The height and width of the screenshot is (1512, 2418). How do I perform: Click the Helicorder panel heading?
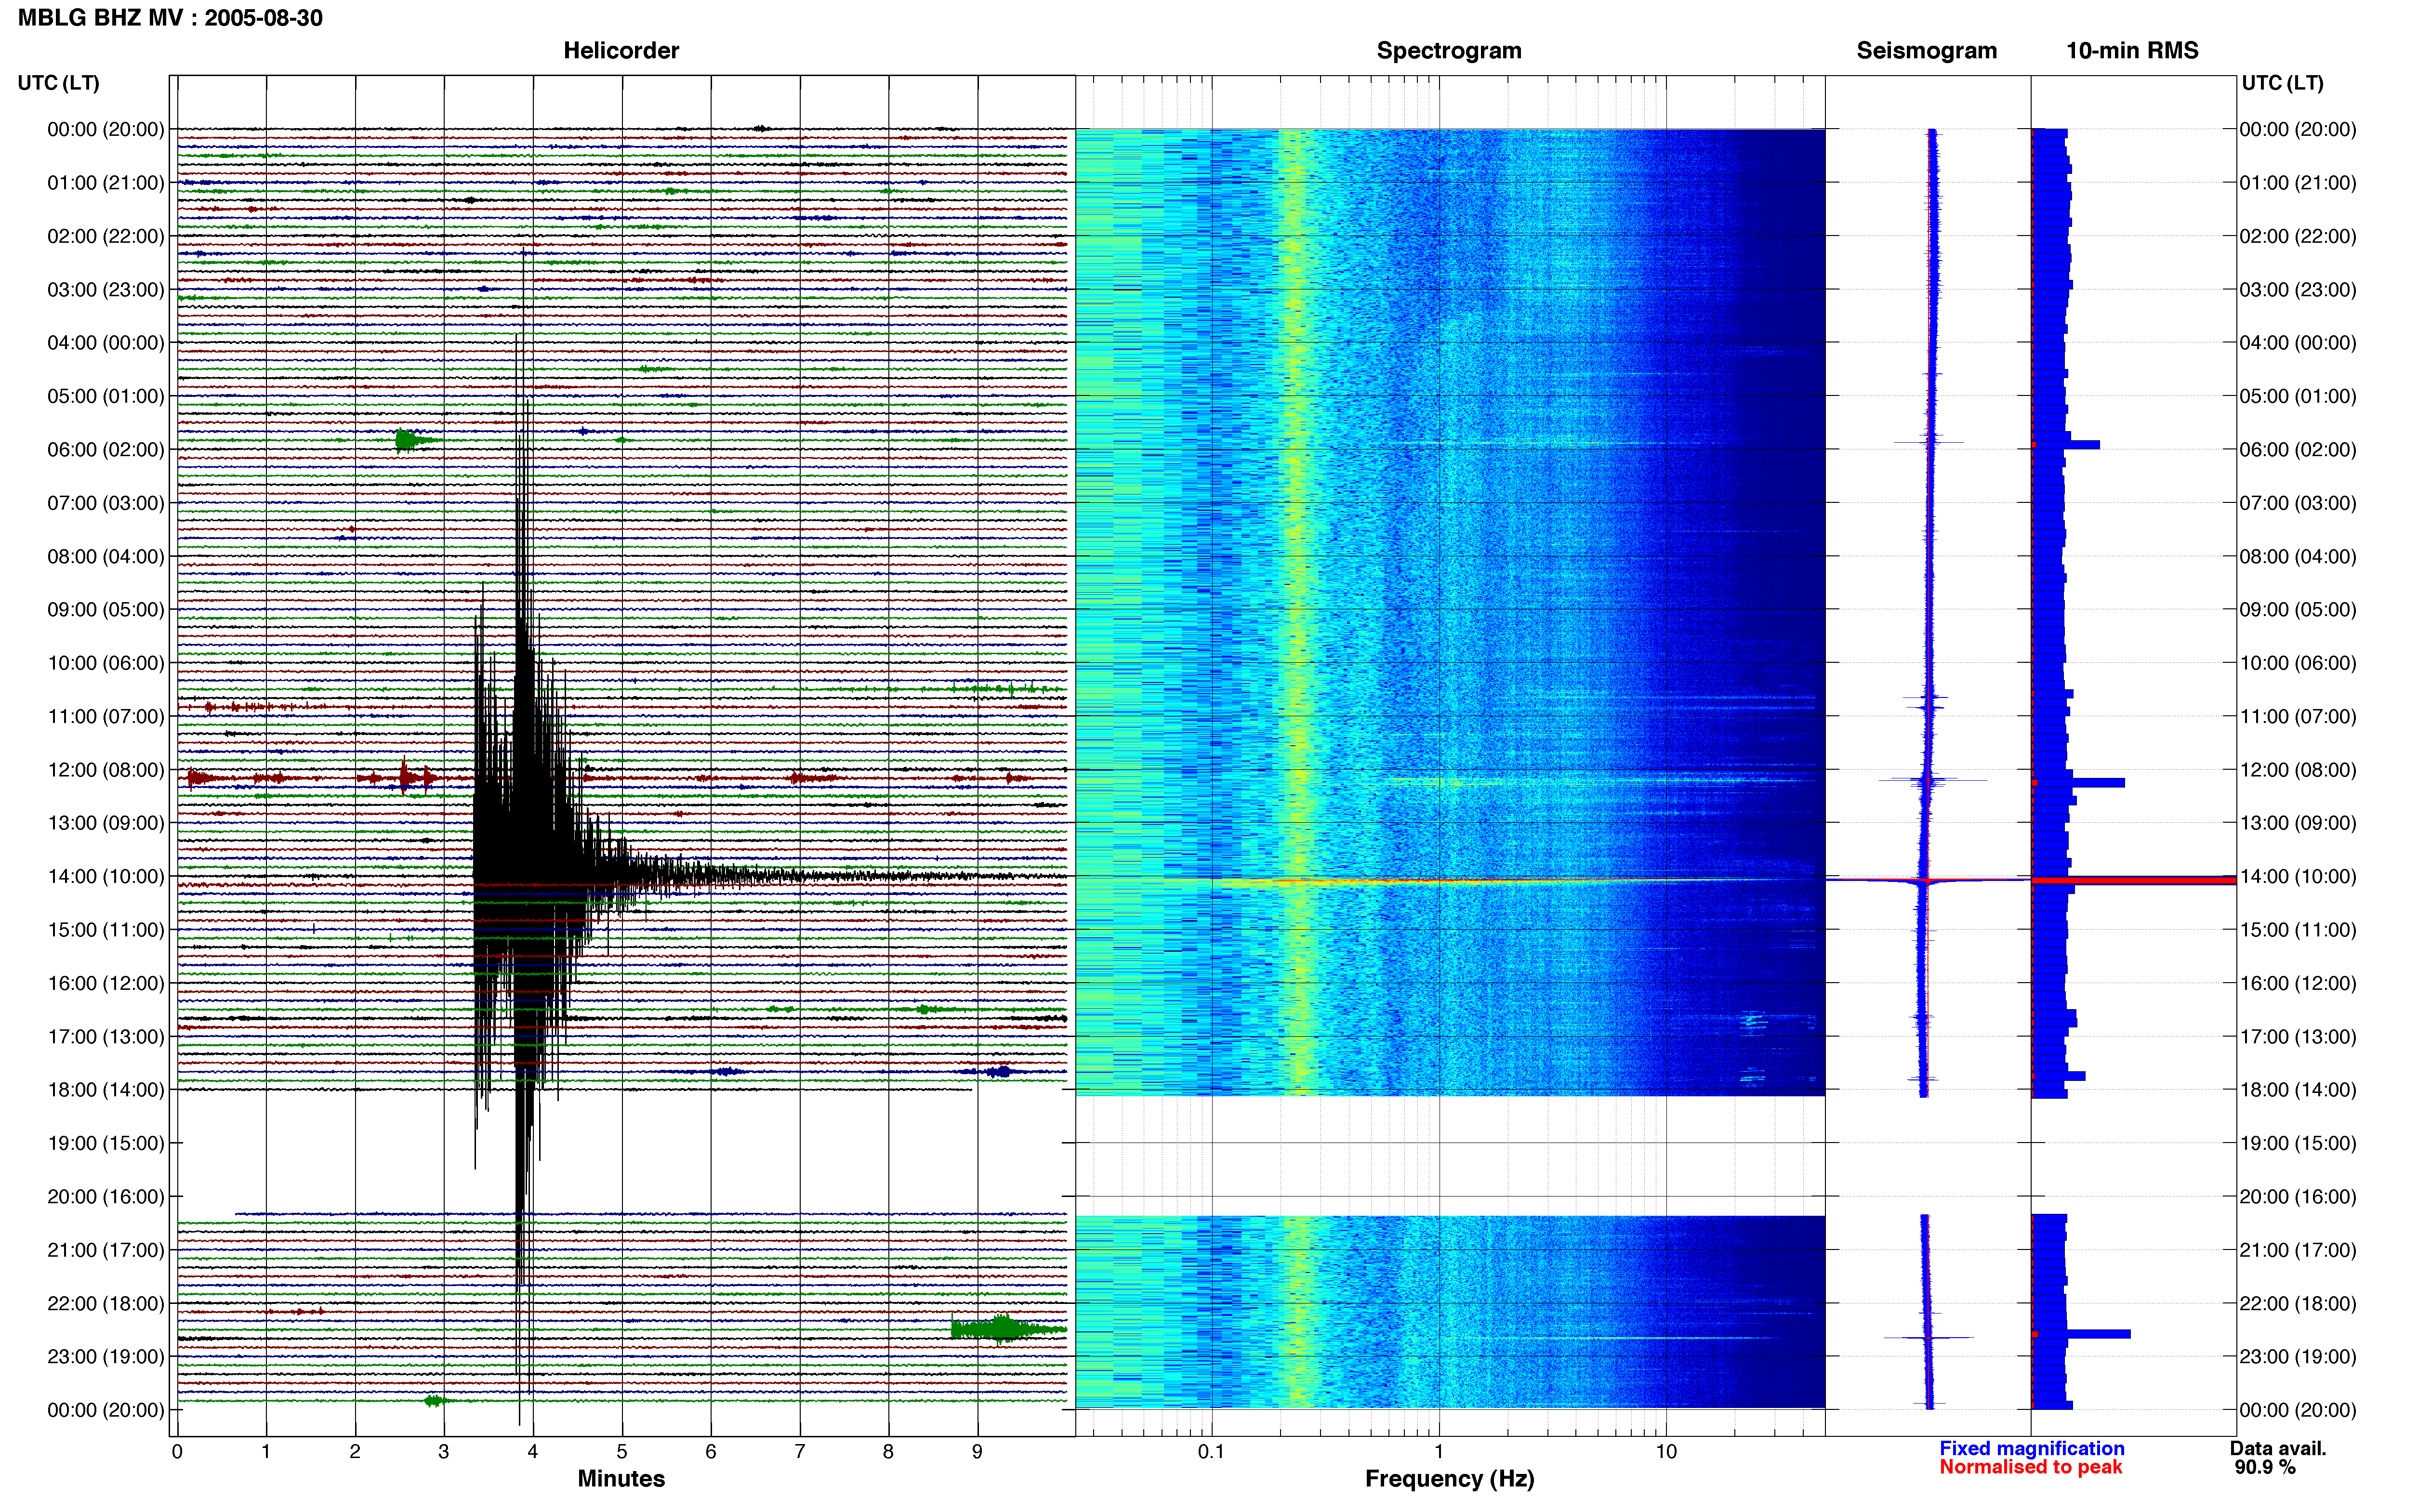coord(621,50)
